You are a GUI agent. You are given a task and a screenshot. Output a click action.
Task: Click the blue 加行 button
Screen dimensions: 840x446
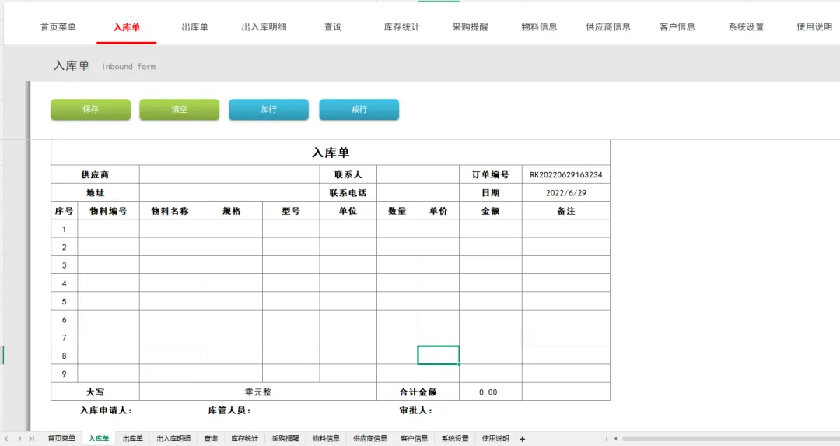pos(268,109)
